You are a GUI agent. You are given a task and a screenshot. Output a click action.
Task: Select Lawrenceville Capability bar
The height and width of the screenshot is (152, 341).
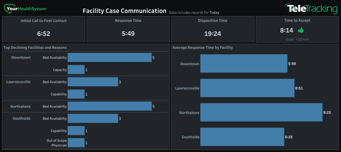[76, 94]
